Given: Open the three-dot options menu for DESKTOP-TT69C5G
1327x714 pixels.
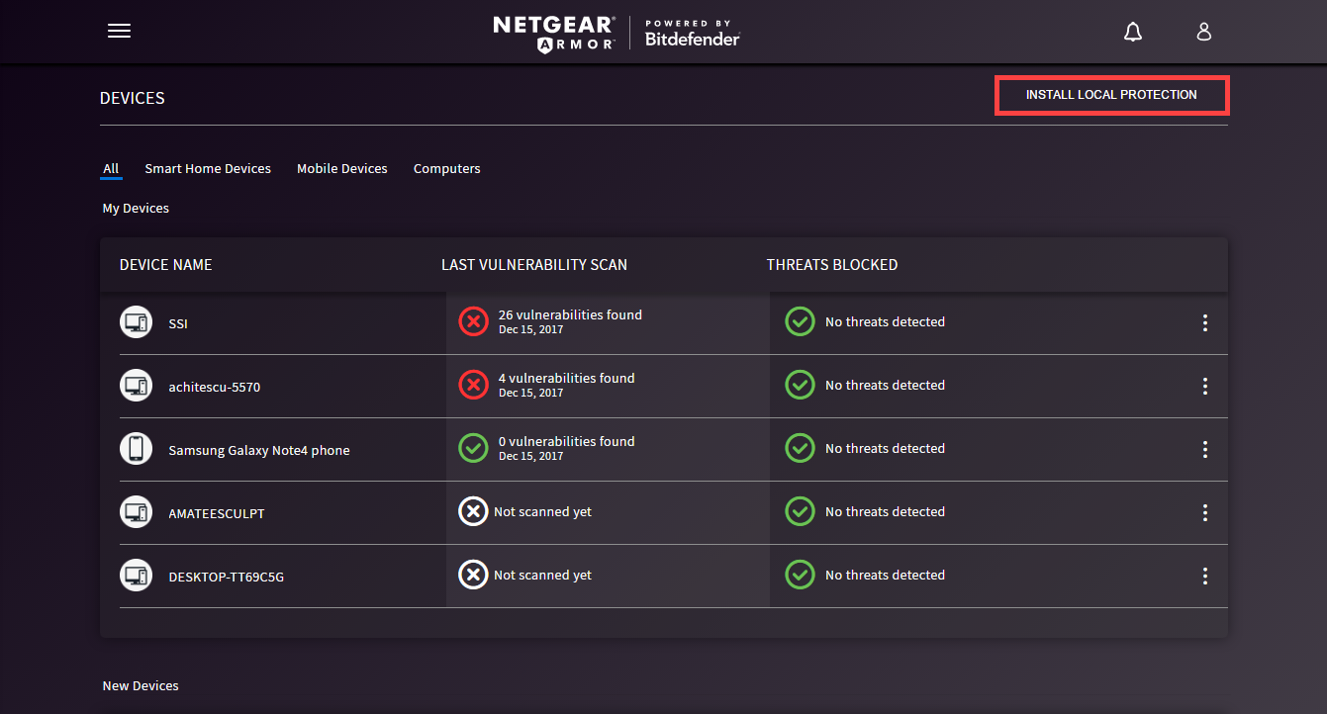Looking at the screenshot, I should point(1204,576).
